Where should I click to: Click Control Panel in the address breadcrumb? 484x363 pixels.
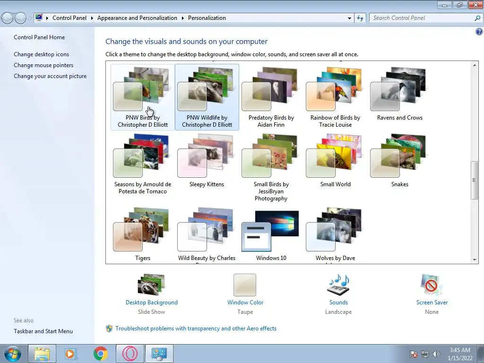69,18
